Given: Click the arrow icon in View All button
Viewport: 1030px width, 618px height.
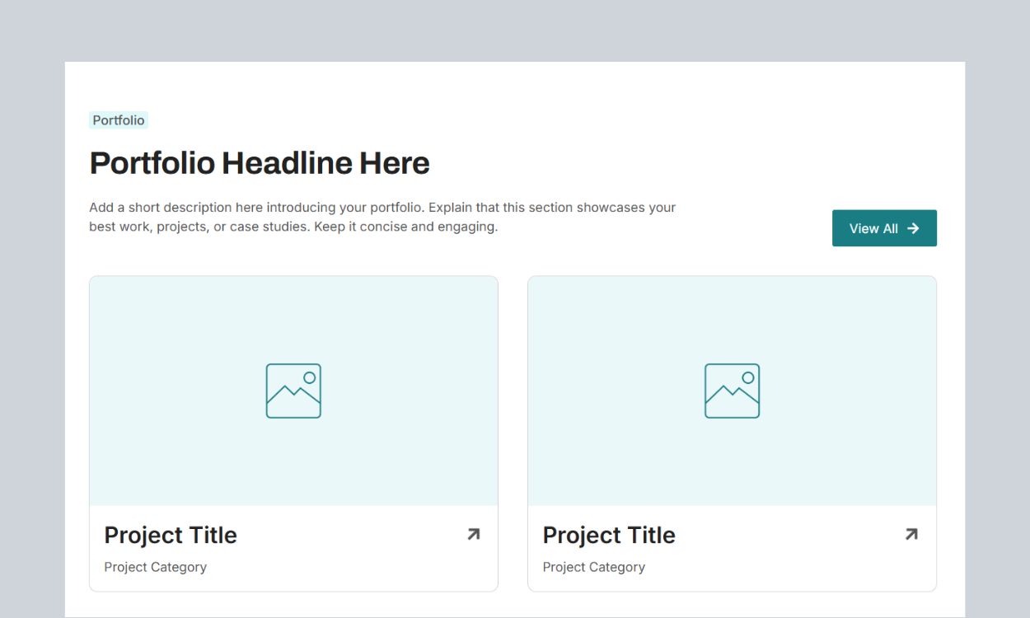Looking at the screenshot, I should click(x=913, y=228).
